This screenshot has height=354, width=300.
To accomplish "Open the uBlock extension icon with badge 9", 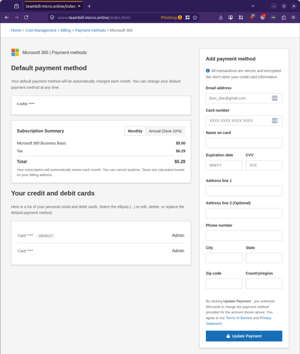I will [252, 17].
